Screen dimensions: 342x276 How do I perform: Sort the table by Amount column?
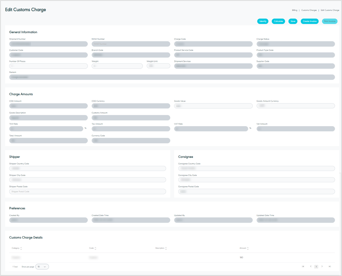pos(248,248)
